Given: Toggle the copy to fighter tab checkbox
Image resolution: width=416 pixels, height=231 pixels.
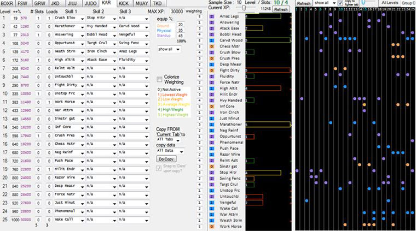Looking at the screenshot, I should [x=340, y=3].
